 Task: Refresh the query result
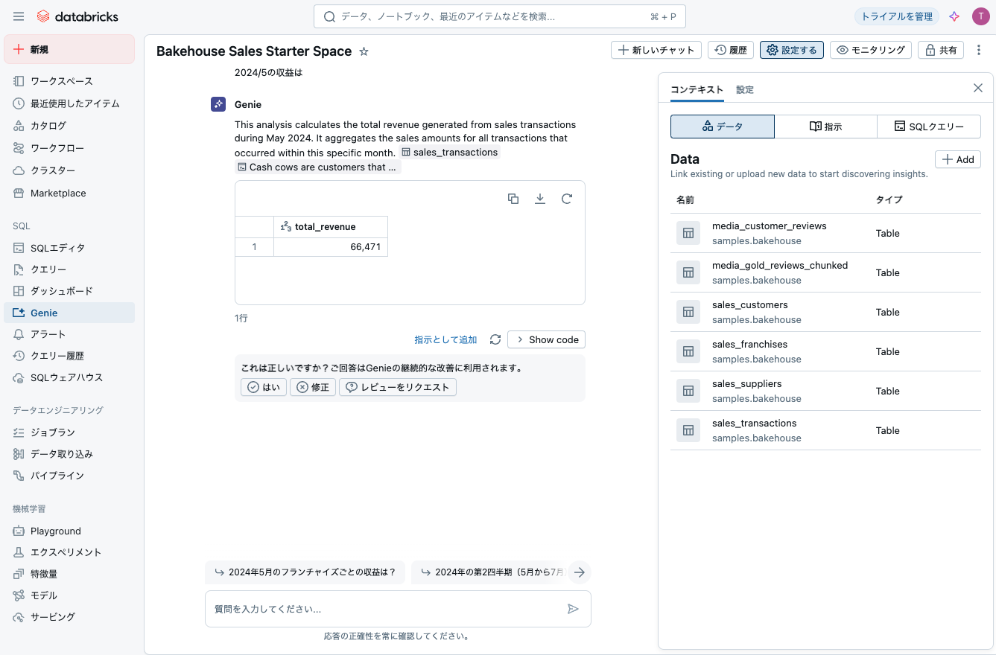point(566,199)
